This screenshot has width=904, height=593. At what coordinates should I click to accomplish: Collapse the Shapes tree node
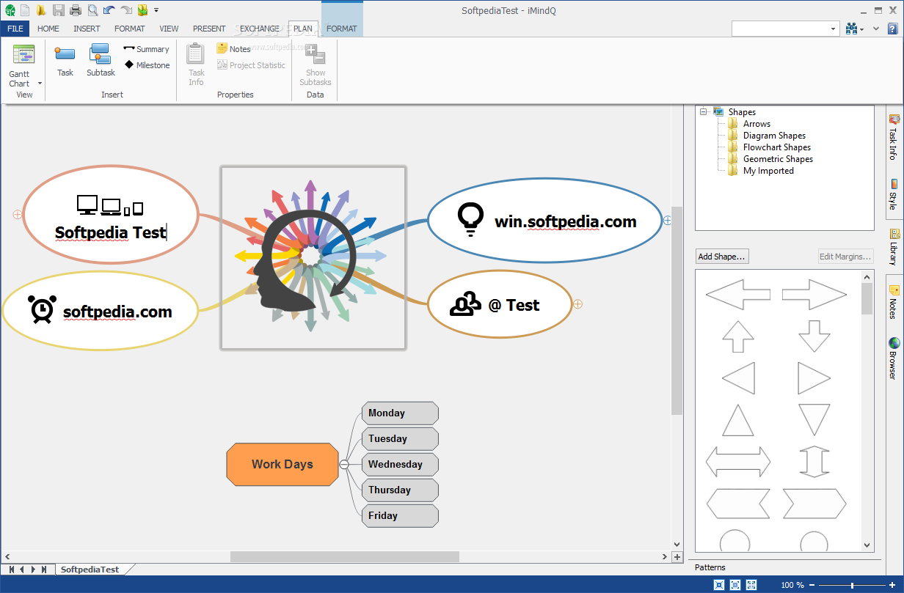pos(703,112)
